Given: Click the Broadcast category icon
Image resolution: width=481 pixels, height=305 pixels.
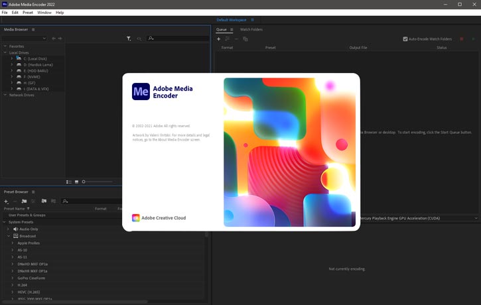Looking at the screenshot, I should pyautogui.click(x=16, y=236).
